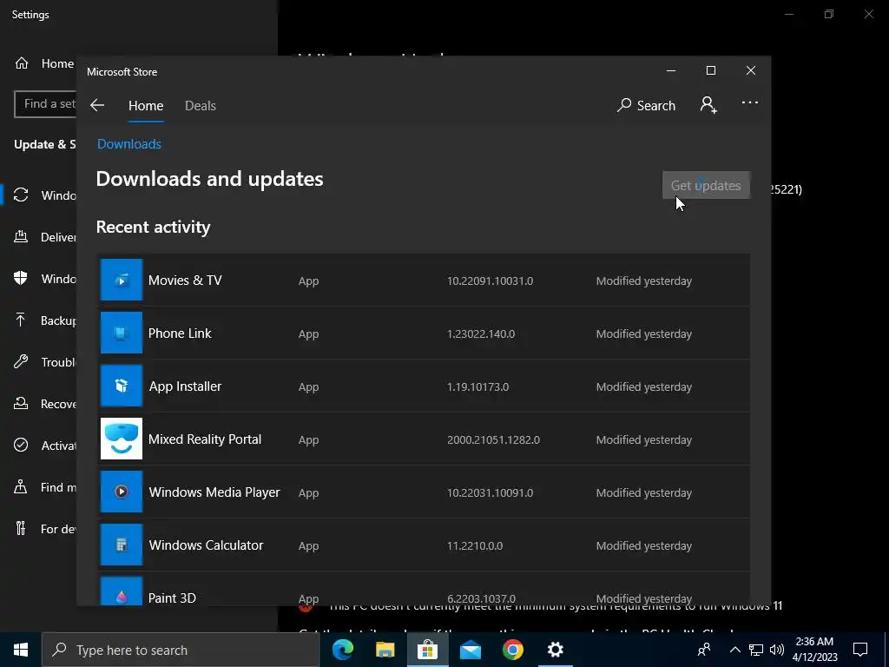Click the Windows Media Player app icon
This screenshot has height=667, width=889.
tap(122, 492)
